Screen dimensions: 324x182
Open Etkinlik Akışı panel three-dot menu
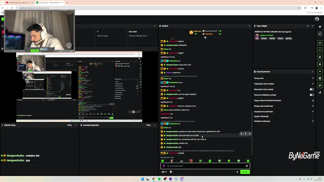pyautogui.click(x=76, y=125)
